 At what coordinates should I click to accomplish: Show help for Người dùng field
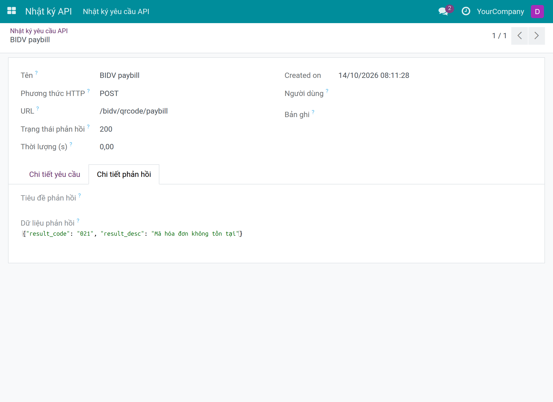click(x=327, y=91)
